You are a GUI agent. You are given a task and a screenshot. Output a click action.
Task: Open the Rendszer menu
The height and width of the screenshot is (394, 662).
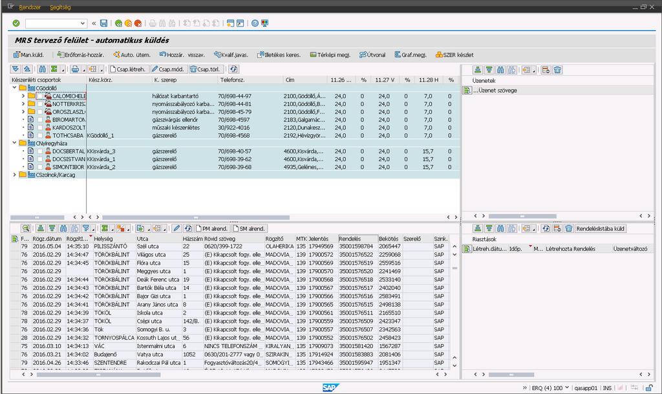[x=30, y=7]
